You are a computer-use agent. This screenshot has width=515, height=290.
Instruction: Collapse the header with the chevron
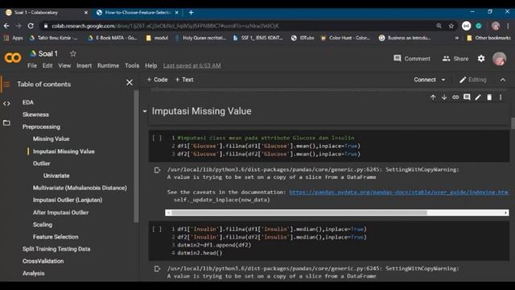click(503, 80)
